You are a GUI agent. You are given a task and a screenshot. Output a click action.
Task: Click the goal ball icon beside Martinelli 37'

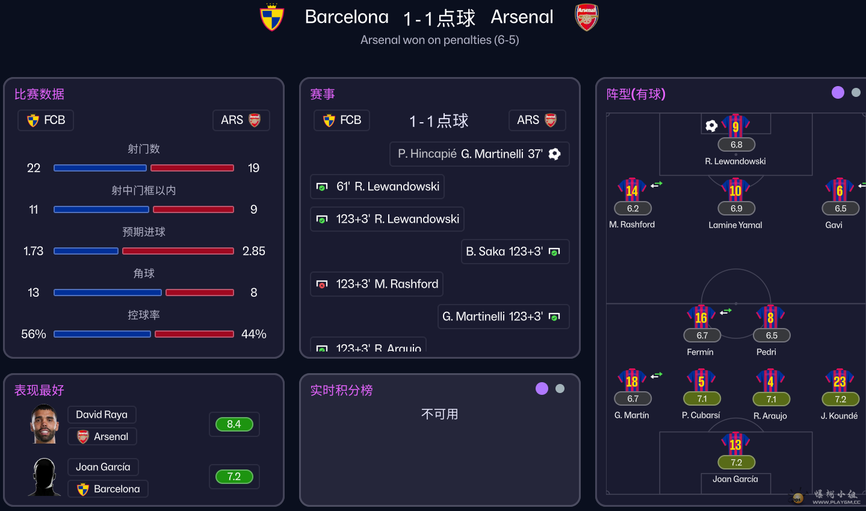point(555,154)
